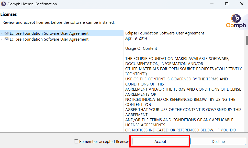Screen dimensions: 248x148
Task: Click the Licenses heading
Action: pos(8,14)
